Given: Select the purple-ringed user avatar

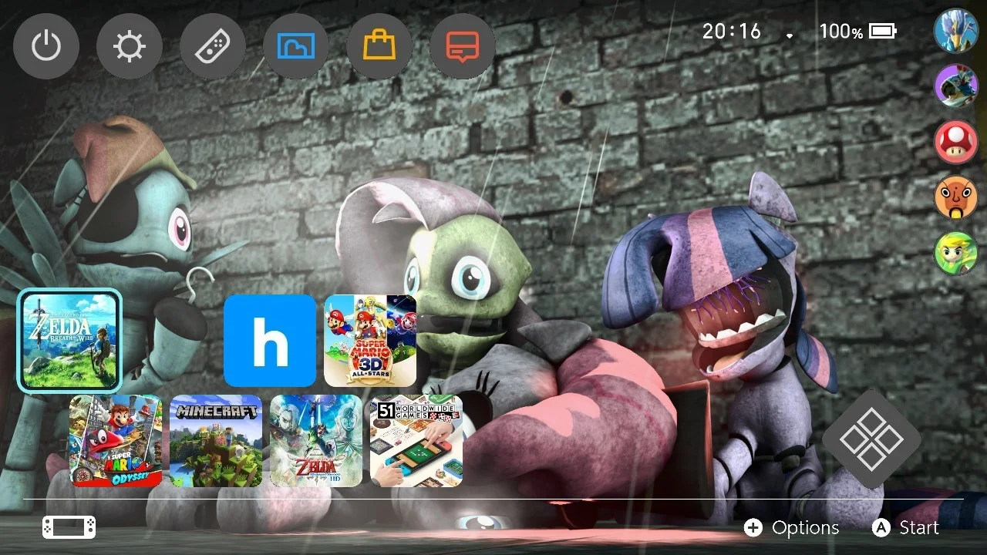Looking at the screenshot, I should coord(956,86).
